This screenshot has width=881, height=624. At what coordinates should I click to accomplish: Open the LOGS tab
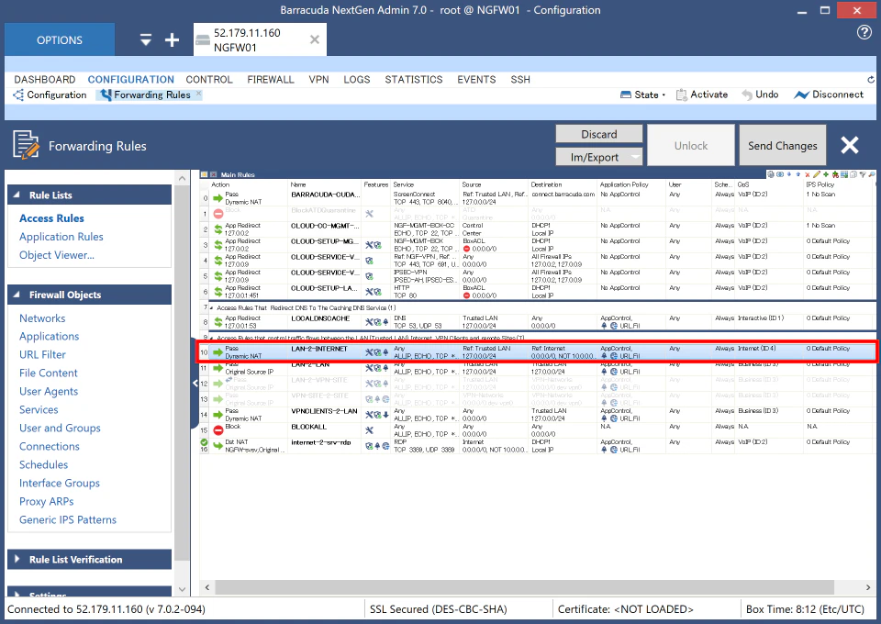point(357,80)
